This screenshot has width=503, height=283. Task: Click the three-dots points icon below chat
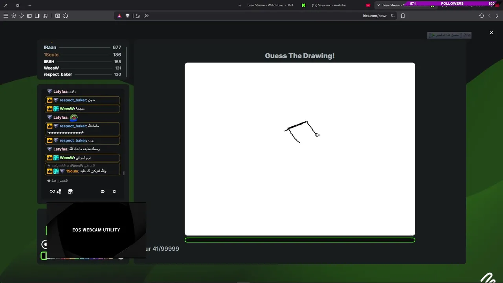pyautogui.click(x=59, y=191)
